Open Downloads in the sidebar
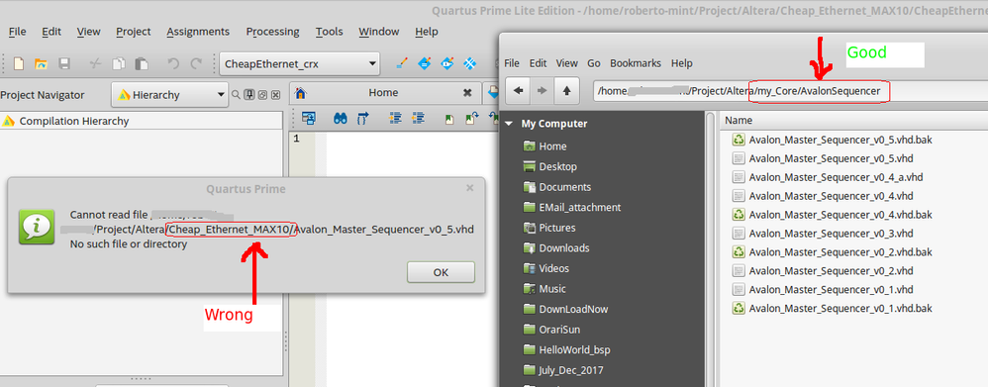The image size is (988, 387). (564, 247)
